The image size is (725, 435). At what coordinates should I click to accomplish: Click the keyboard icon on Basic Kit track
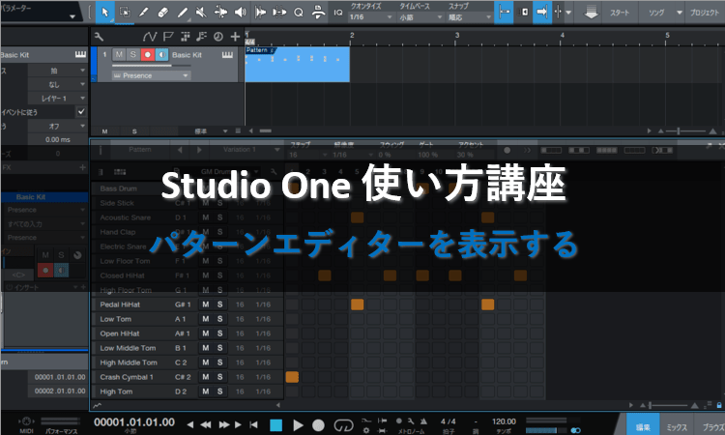pyautogui.click(x=227, y=55)
